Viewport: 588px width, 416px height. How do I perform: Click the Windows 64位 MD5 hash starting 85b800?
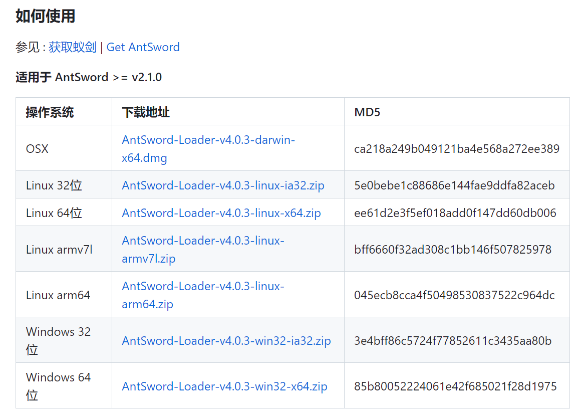coord(455,386)
